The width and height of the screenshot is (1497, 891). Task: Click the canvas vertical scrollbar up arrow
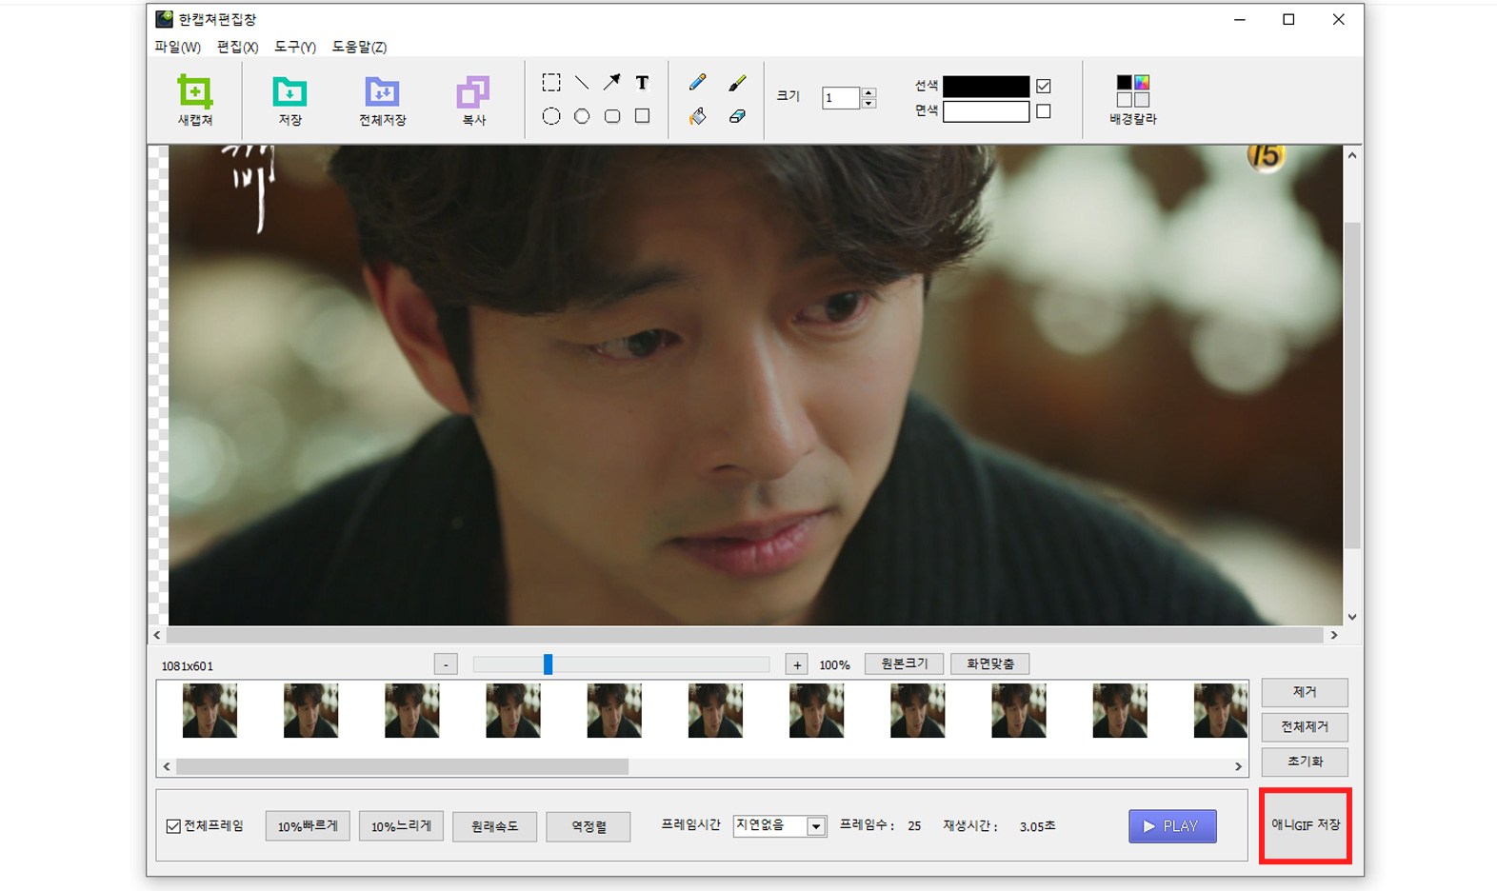click(1352, 154)
